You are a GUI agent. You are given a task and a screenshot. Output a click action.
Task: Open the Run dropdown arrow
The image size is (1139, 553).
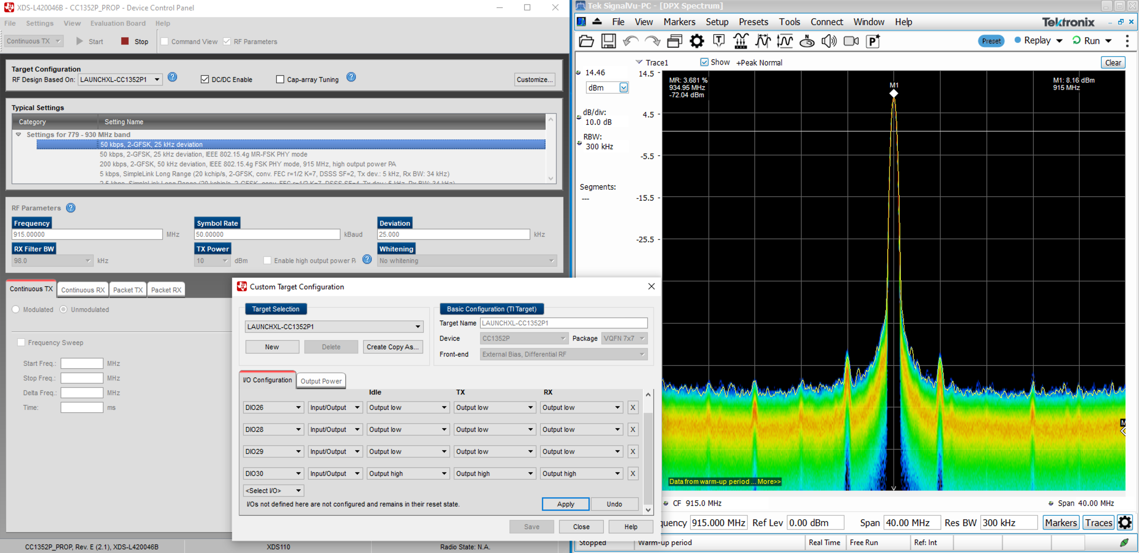(x=1108, y=41)
